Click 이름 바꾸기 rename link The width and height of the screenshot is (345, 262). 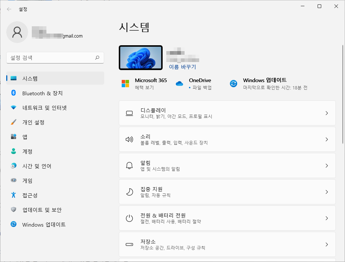click(182, 67)
